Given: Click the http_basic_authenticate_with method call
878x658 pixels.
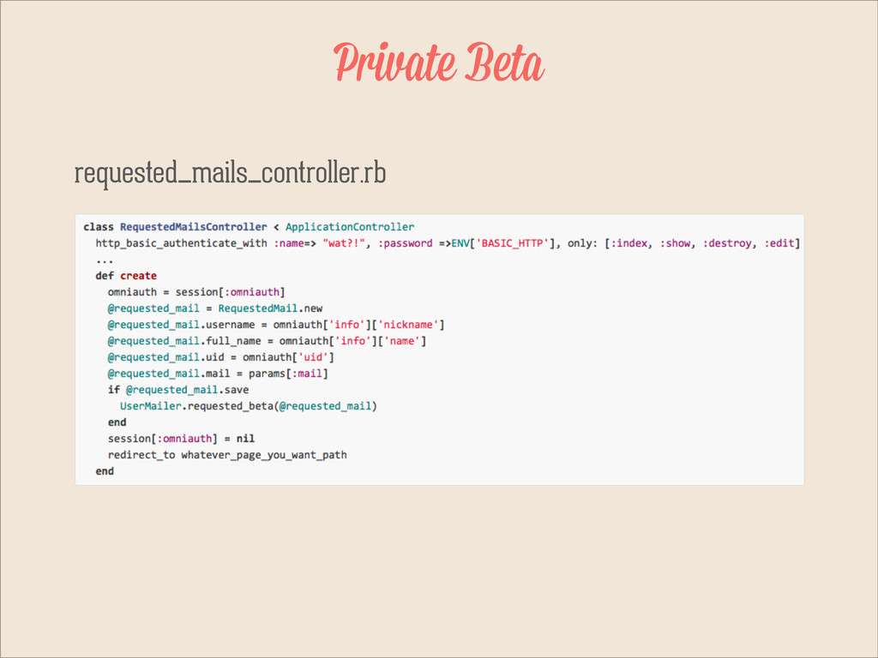Looking at the screenshot, I should (181, 243).
